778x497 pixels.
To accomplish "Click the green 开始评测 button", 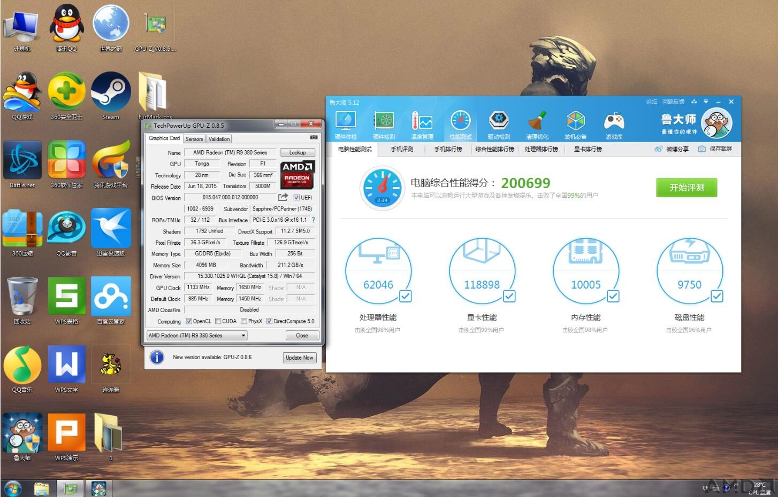I will click(687, 188).
